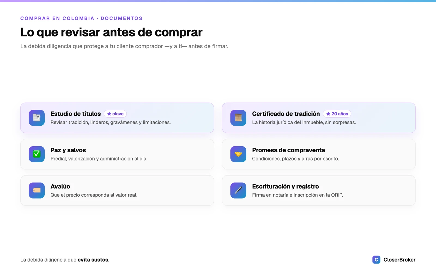Click the document icon beside Estudio de títulos
Viewport: 436px width, 276px height.
37,118
